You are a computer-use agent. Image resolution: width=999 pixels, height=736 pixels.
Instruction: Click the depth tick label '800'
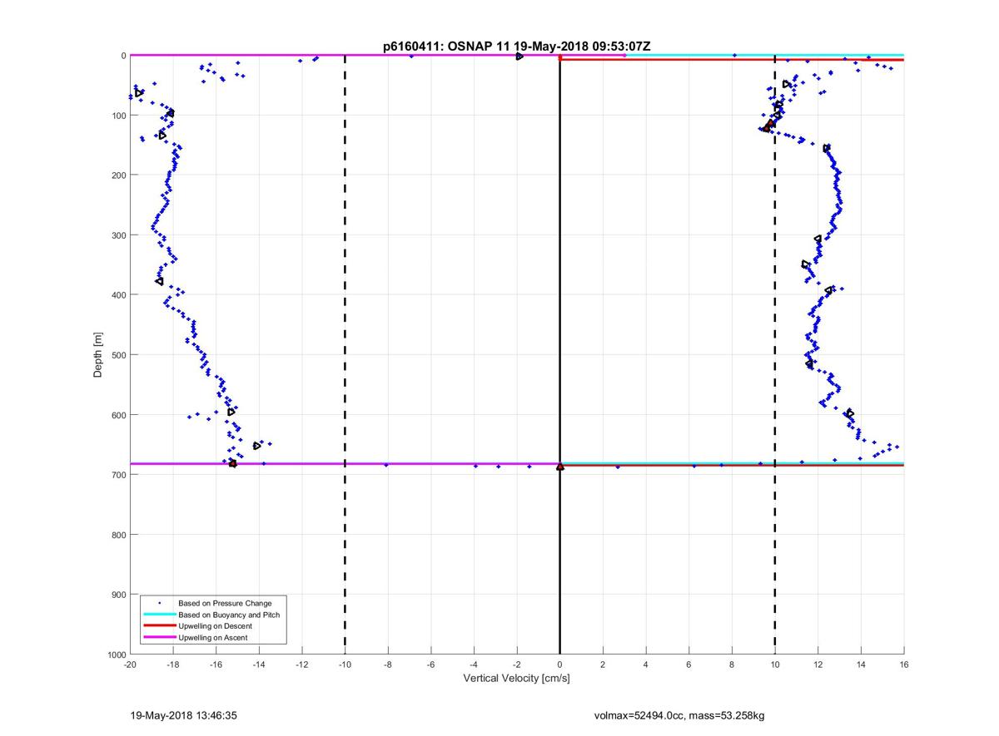click(118, 534)
